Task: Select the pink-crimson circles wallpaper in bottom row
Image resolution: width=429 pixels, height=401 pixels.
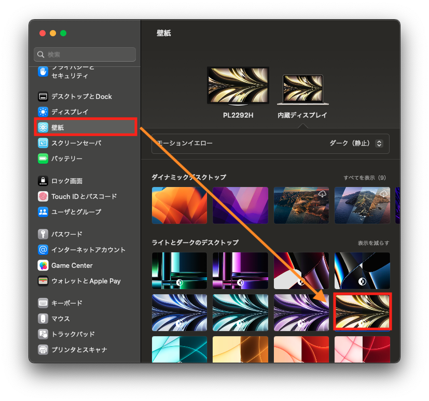Action: (362, 349)
